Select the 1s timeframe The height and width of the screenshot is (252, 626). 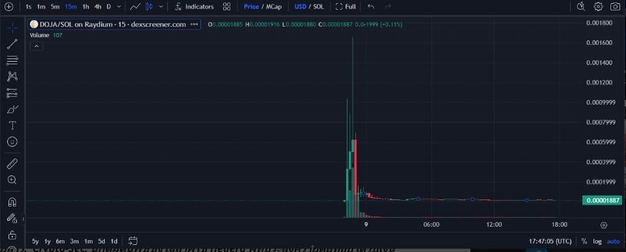click(29, 6)
